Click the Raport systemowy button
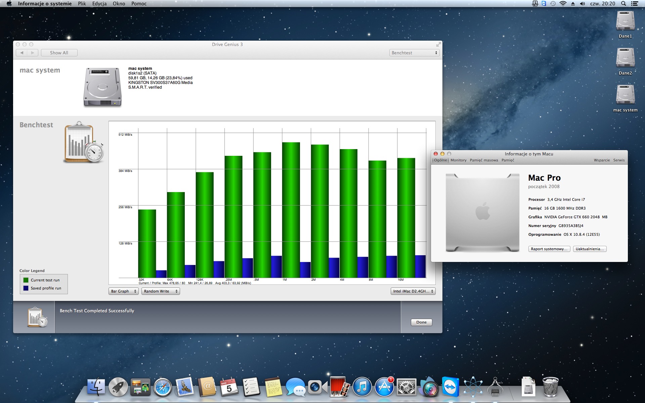 point(549,249)
